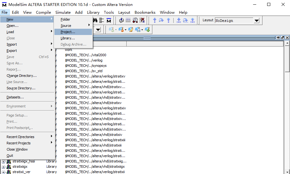Image resolution: width=290 pixels, height=174 pixels.
Task: Click the ModelSim M toolbar icon
Action: click(x=109, y=20)
